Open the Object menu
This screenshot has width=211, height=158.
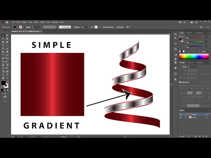pos(24,22)
